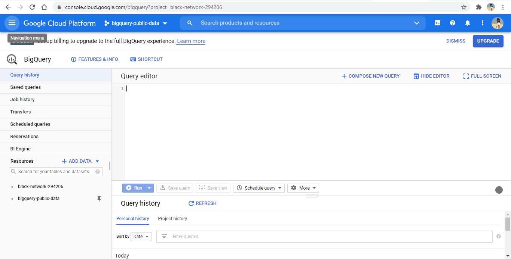
Task: Open Transfers in the sidebar
Action: [x=56, y=112]
